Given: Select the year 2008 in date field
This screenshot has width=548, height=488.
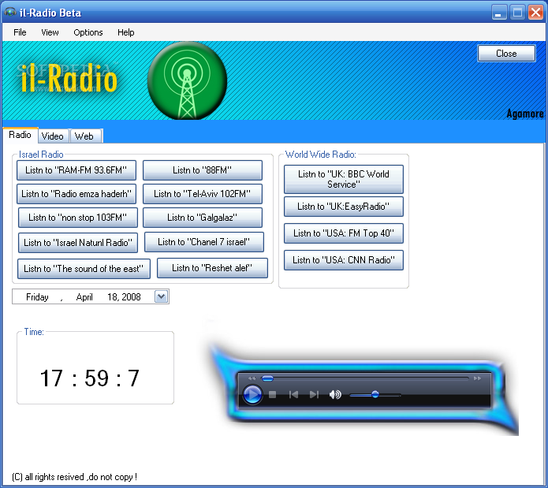Looking at the screenshot, I should pos(131,297).
